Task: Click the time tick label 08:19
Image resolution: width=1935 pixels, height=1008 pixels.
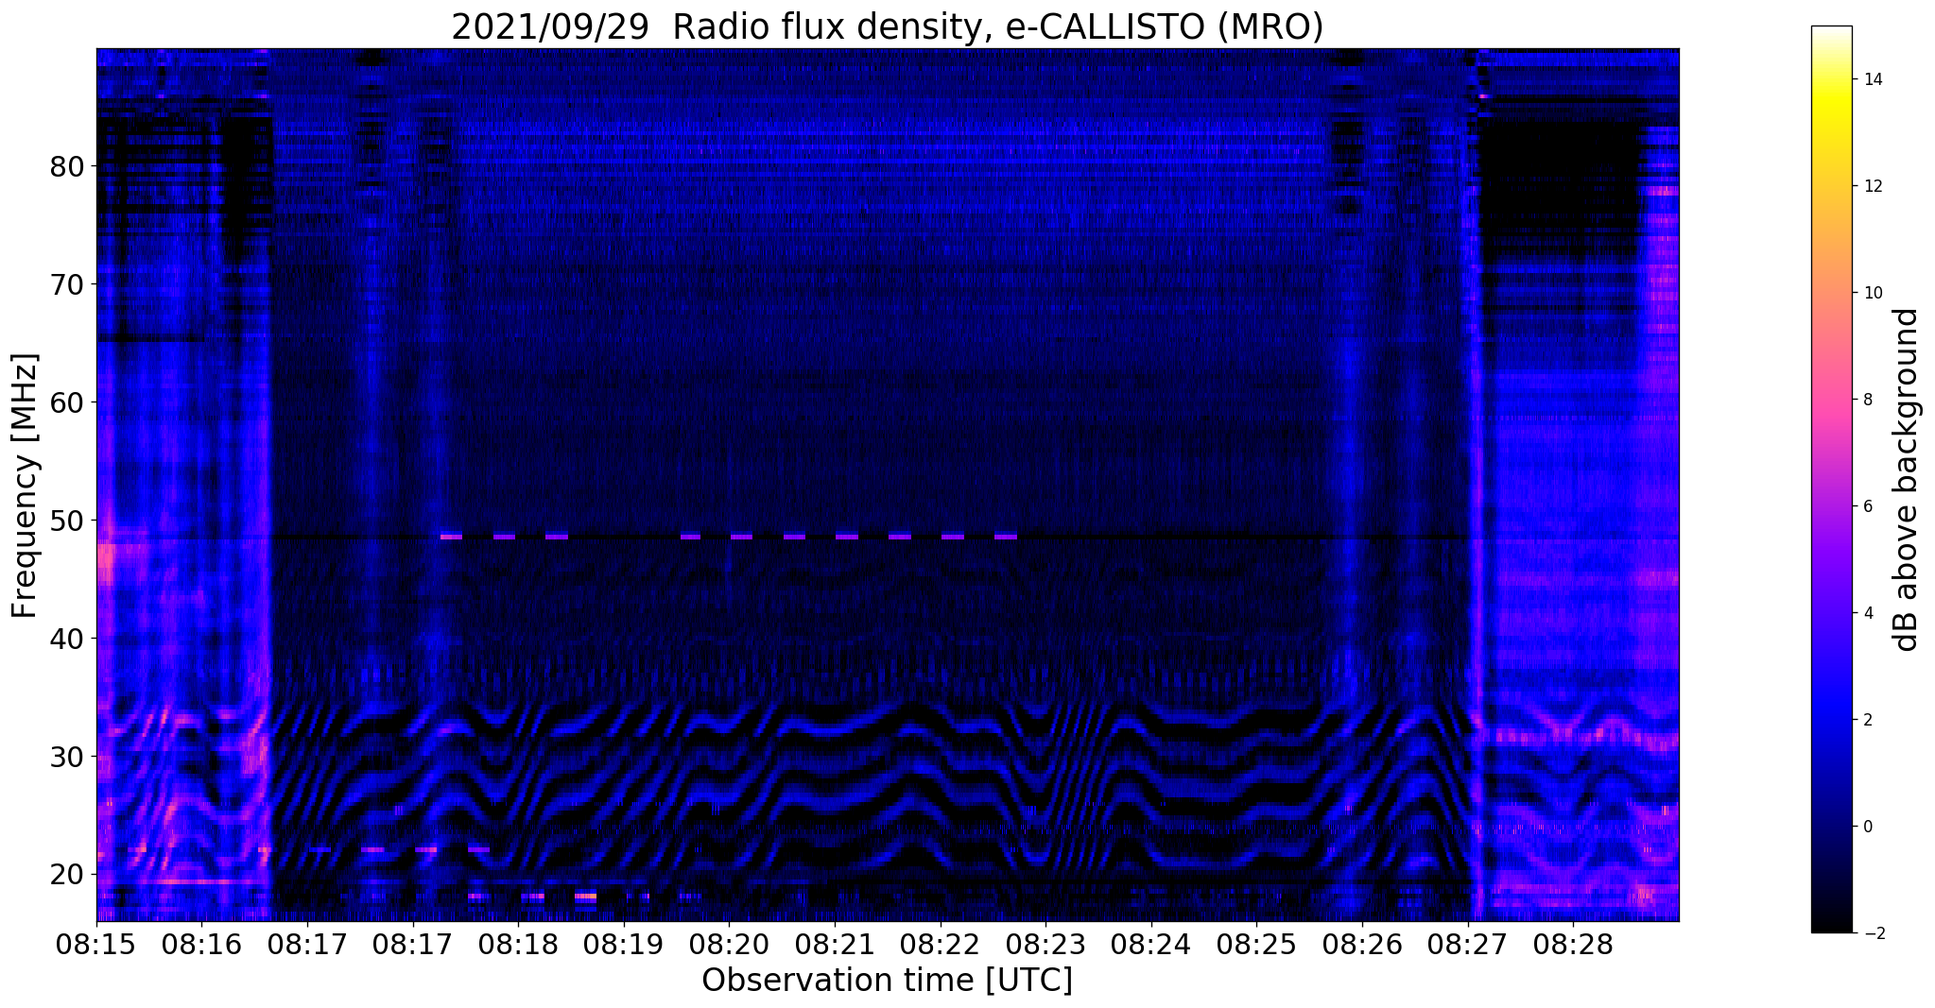Action: pos(623,944)
